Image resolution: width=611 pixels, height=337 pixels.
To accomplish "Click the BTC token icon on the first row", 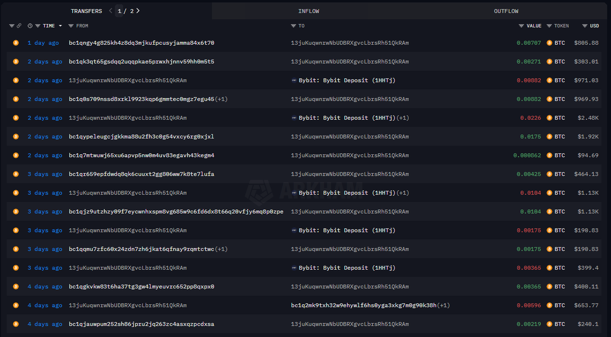I will coord(549,43).
